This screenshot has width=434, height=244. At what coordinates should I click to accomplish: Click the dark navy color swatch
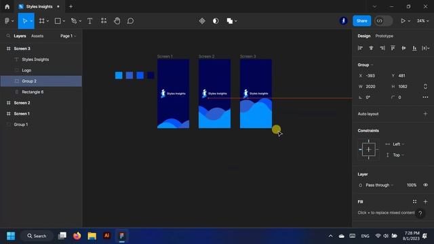[151, 75]
